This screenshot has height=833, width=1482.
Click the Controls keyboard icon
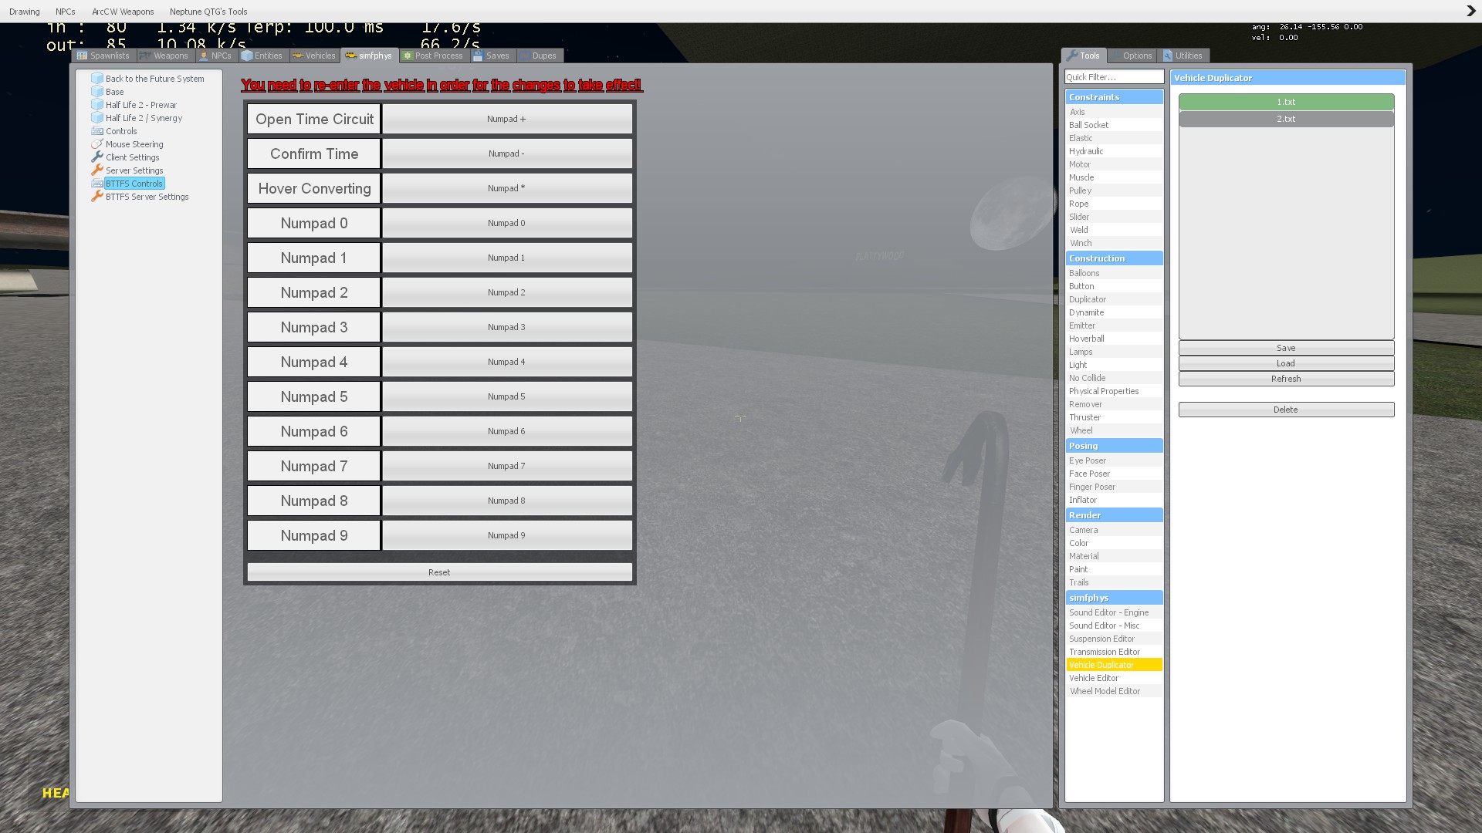pos(97,131)
